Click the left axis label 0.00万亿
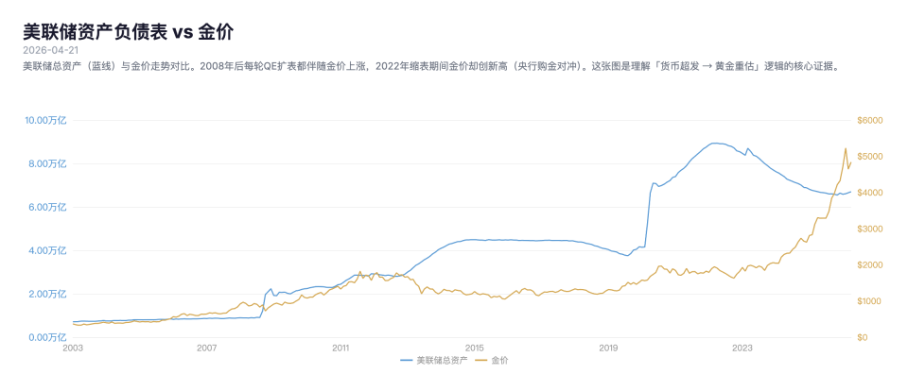Image resolution: width=908 pixels, height=391 pixels. pyautogui.click(x=47, y=337)
